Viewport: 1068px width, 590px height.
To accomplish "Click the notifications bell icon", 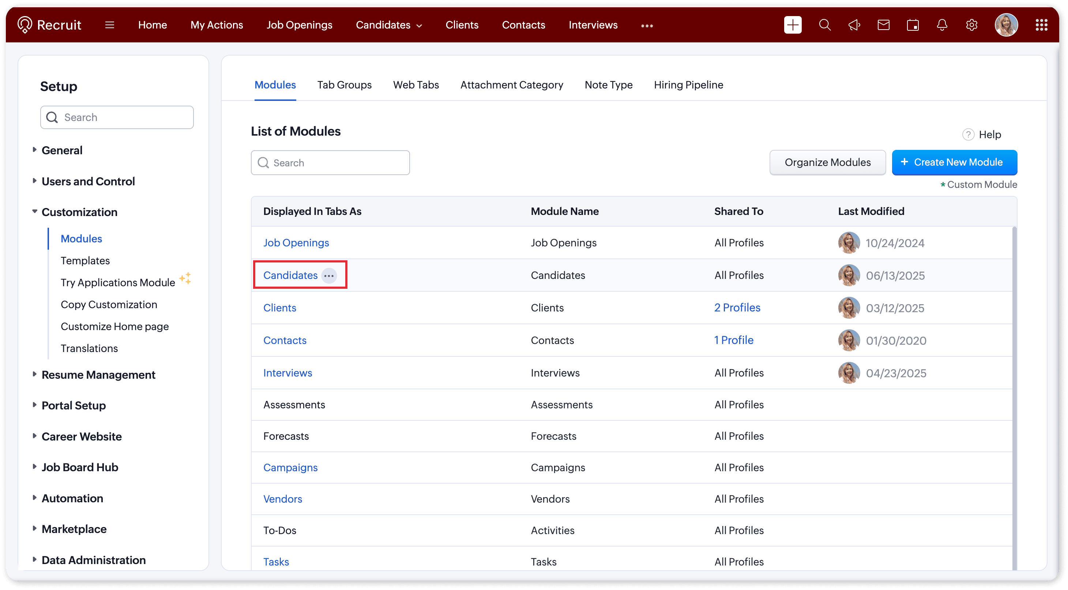I will pyautogui.click(x=942, y=25).
